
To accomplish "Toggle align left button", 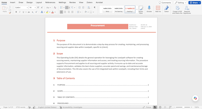I will pos(61,12).
